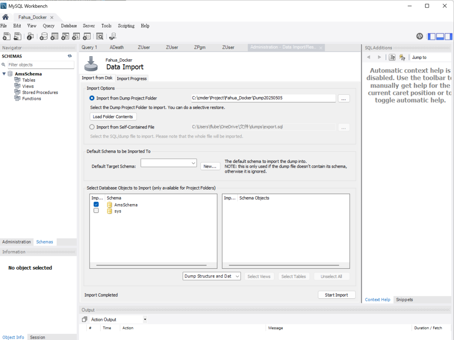Close the Administration Data Import tab
Viewport: 454px width, 340px height.
tap(321, 48)
